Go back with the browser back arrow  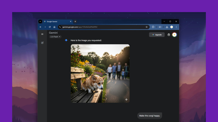point(41,27)
